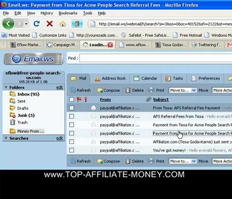Sort by the attachment paperclip icon
The image size is (232, 199).
tap(148, 99)
